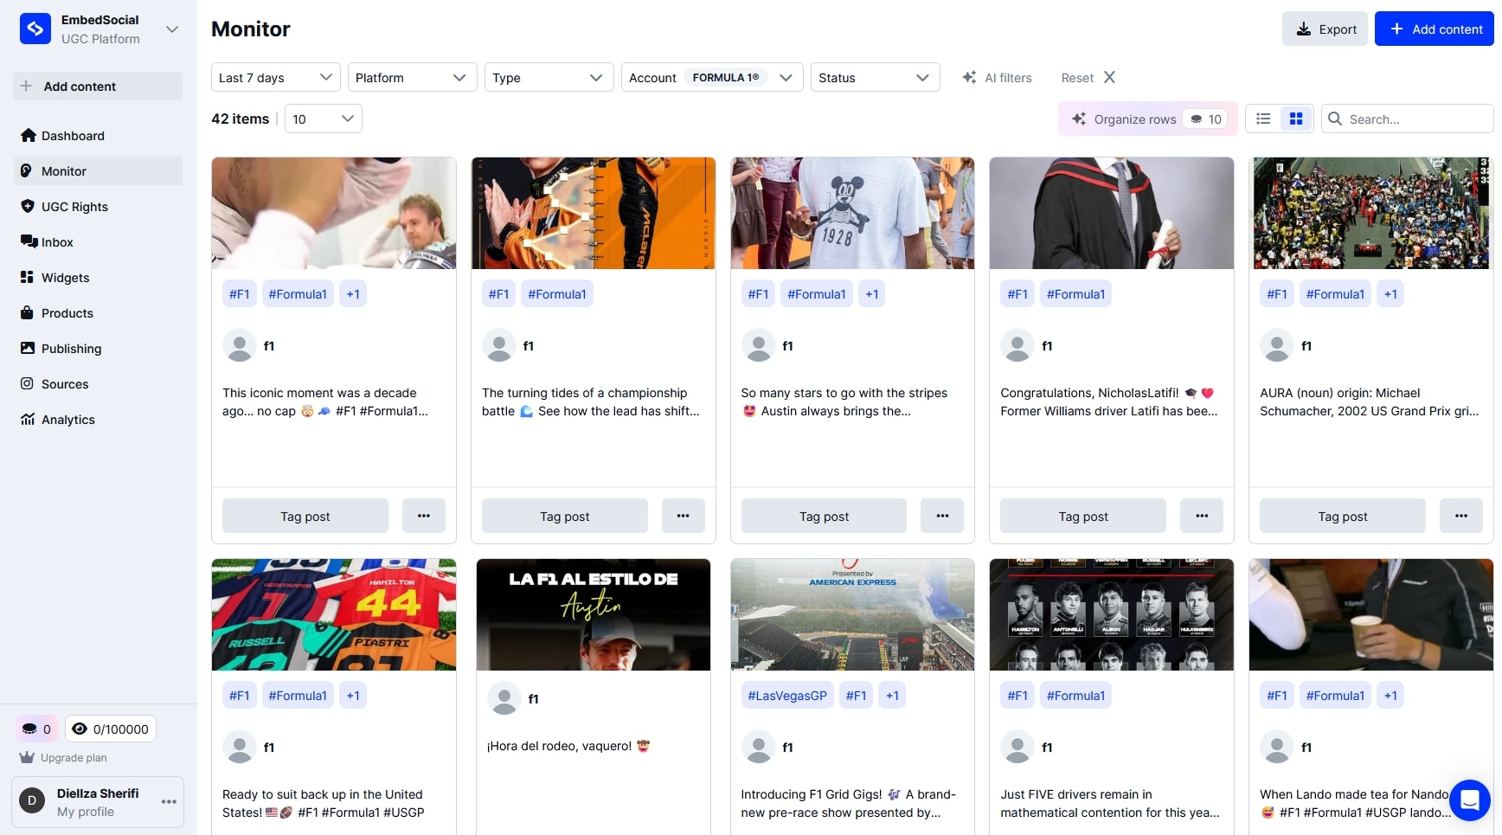
Task: Open the Intercom chat bubble
Action: [1469, 800]
